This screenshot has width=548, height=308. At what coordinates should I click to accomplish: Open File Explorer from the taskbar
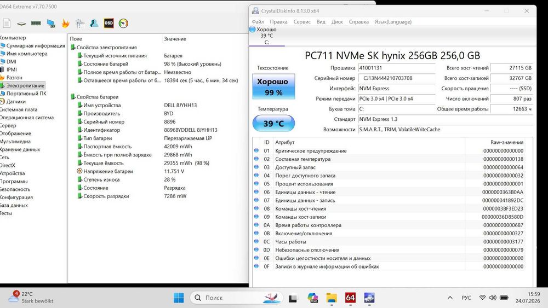(x=332, y=298)
